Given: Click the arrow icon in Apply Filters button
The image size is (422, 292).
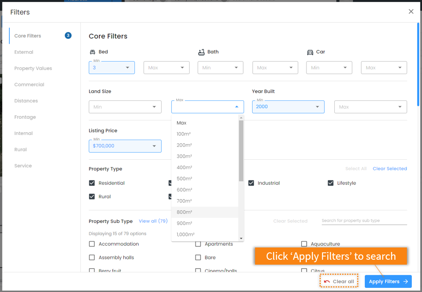Looking at the screenshot, I should pos(406,281).
